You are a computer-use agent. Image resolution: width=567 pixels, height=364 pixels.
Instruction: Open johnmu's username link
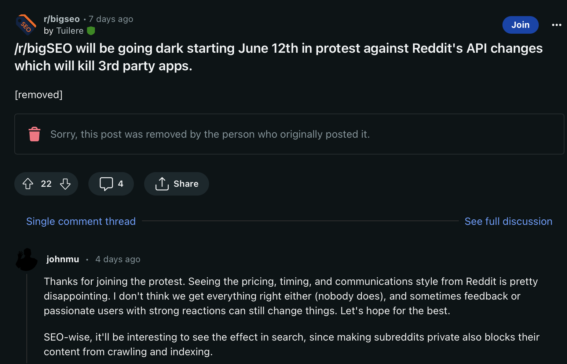coord(63,259)
